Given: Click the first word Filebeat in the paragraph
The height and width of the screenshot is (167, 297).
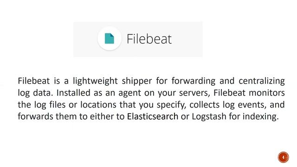Looking at the screenshot, I should tap(34, 81).
